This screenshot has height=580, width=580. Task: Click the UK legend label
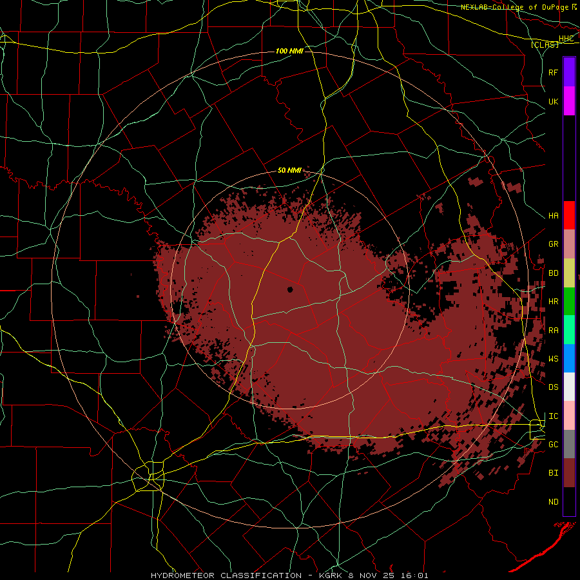(x=554, y=101)
